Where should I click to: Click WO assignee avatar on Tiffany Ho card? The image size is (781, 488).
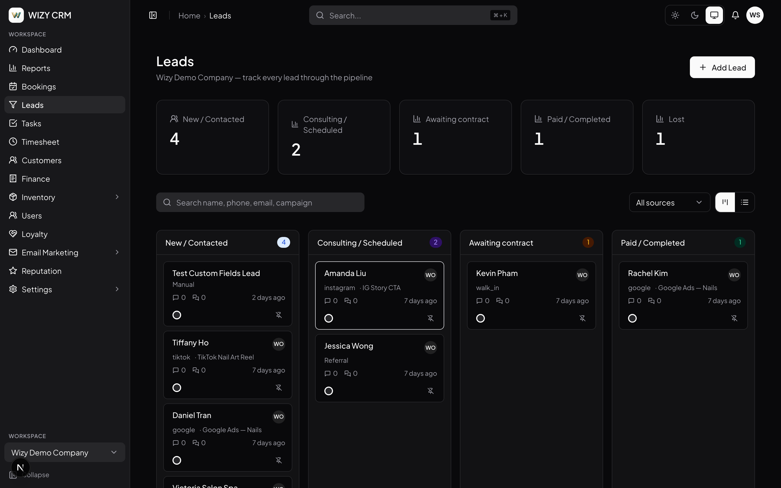pos(279,344)
